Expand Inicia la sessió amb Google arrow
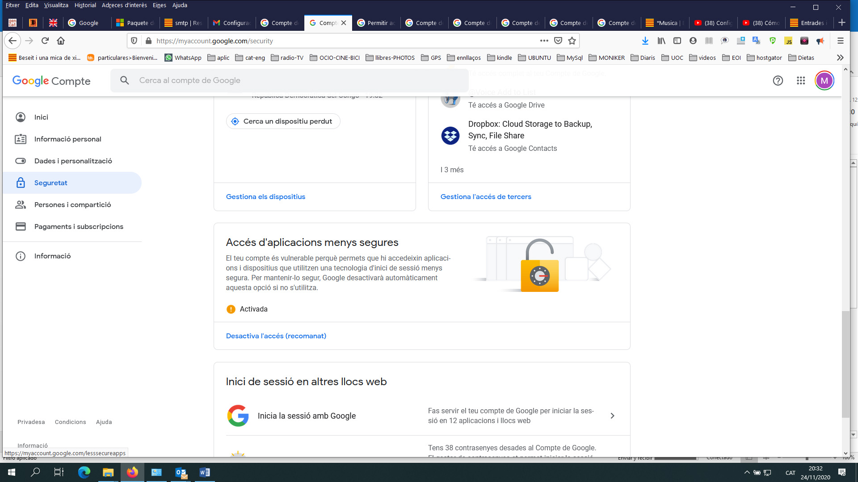The height and width of the screenshot is (482, 858). click(x=612, y=416)
